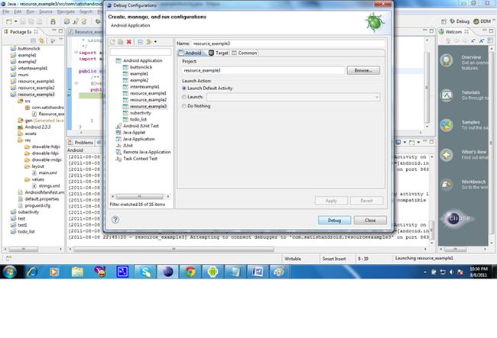Click the Project text field
Viewport: 497px width, 338px height.
263,70
